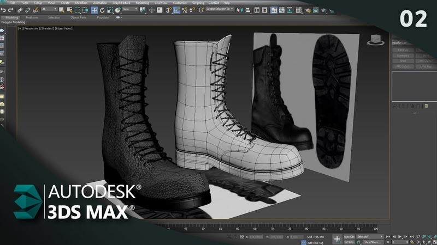This screenshot has width=437, height=245.
Task: Open the Selected key target dropdown
Action: click(x=370, y=237)
